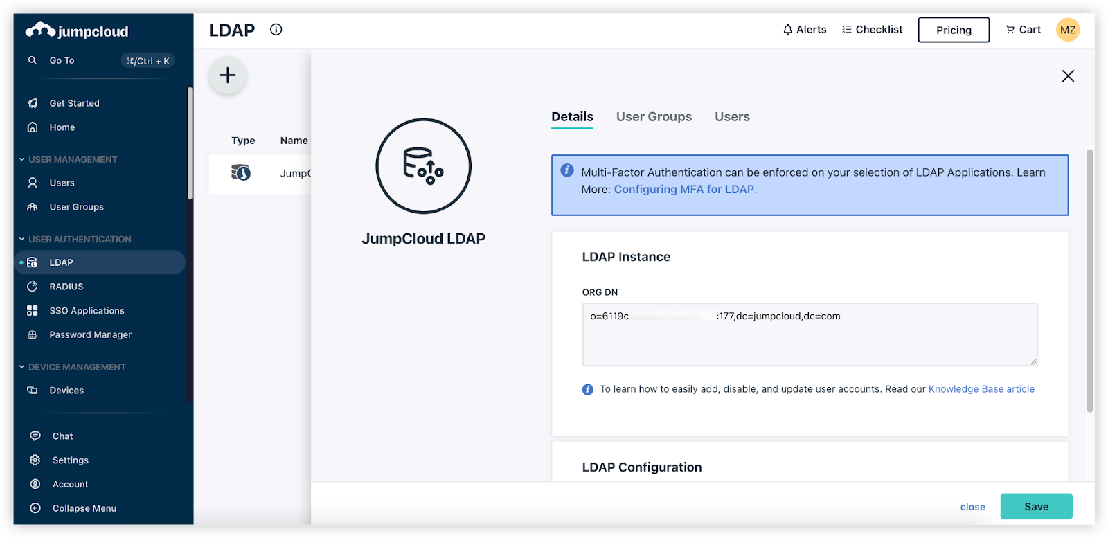Switch to the User Groups tab
The width and height of the screenshot is (1108, 538).
654,117
